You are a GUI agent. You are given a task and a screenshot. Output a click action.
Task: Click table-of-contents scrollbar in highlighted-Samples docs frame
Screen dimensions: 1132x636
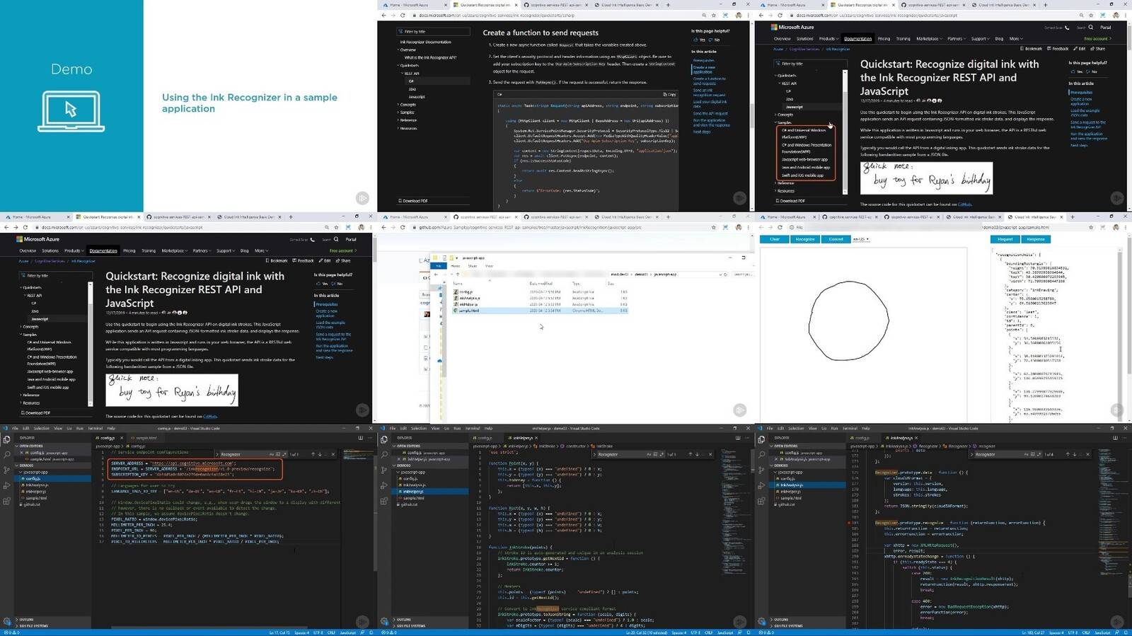pyautogui.click(x=845, y=131)
